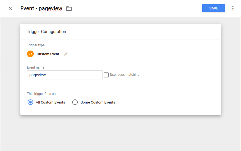The height and width of the screenshot is (151, 241).
Task: Click the 'Trigger type' section label
Action: click(36, 45)
